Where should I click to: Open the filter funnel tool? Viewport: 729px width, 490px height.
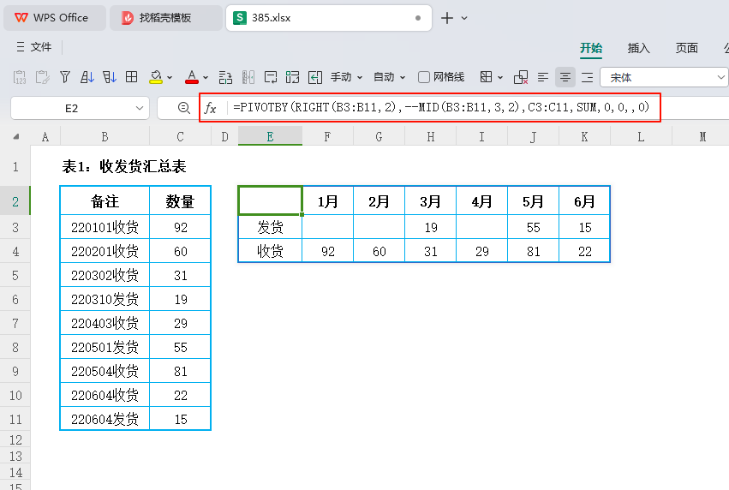tap(65, 77)
